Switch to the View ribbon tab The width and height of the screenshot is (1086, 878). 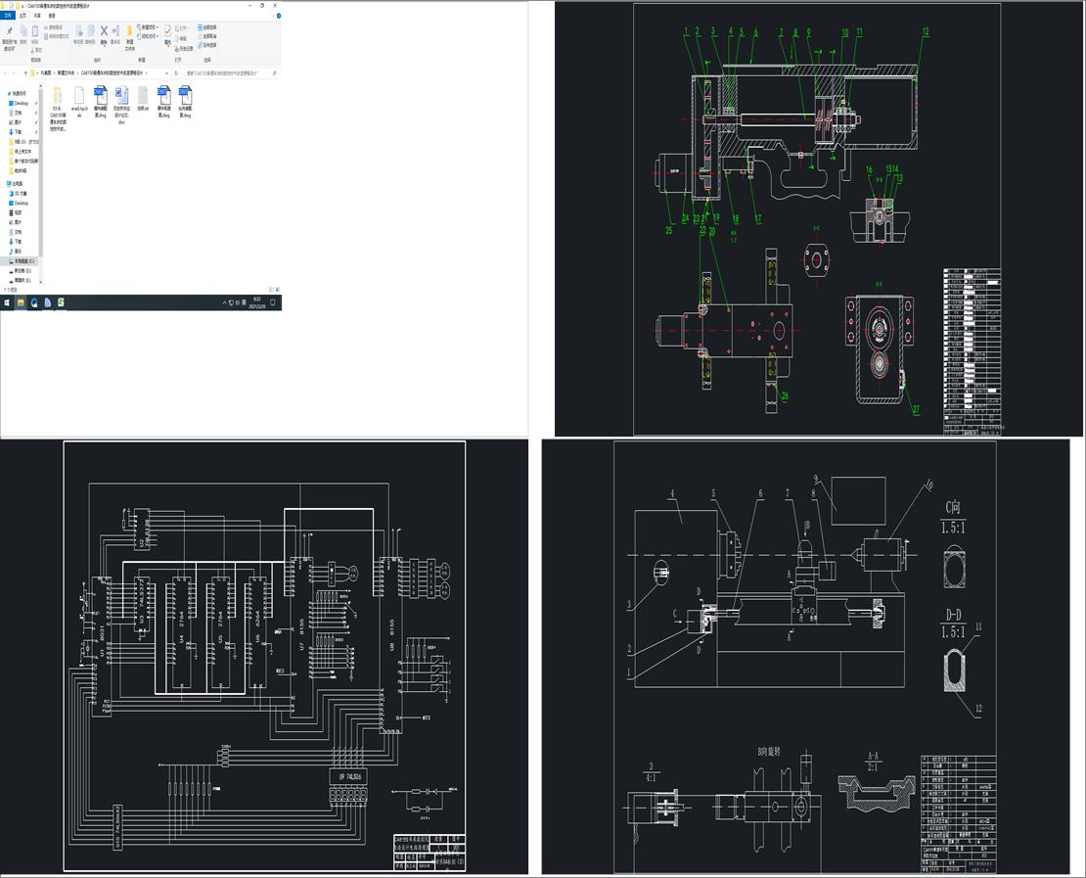[52, 16]
